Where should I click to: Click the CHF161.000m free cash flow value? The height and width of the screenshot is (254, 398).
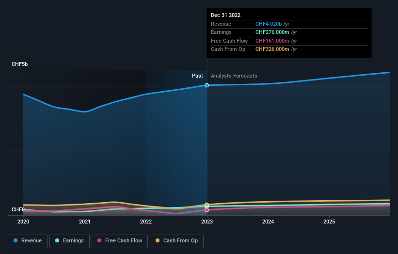(x=272, y=41)
